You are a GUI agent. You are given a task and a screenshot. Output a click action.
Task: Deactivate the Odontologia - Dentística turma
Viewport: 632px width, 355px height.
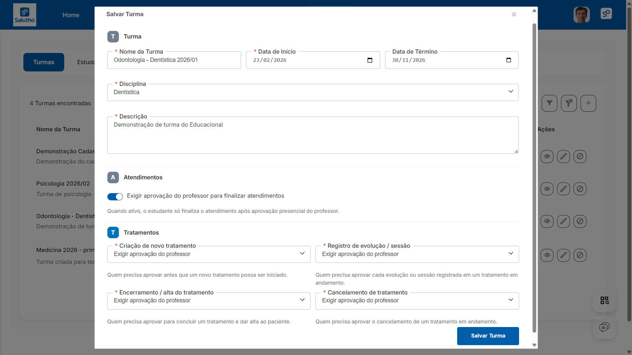pos(580,221)
